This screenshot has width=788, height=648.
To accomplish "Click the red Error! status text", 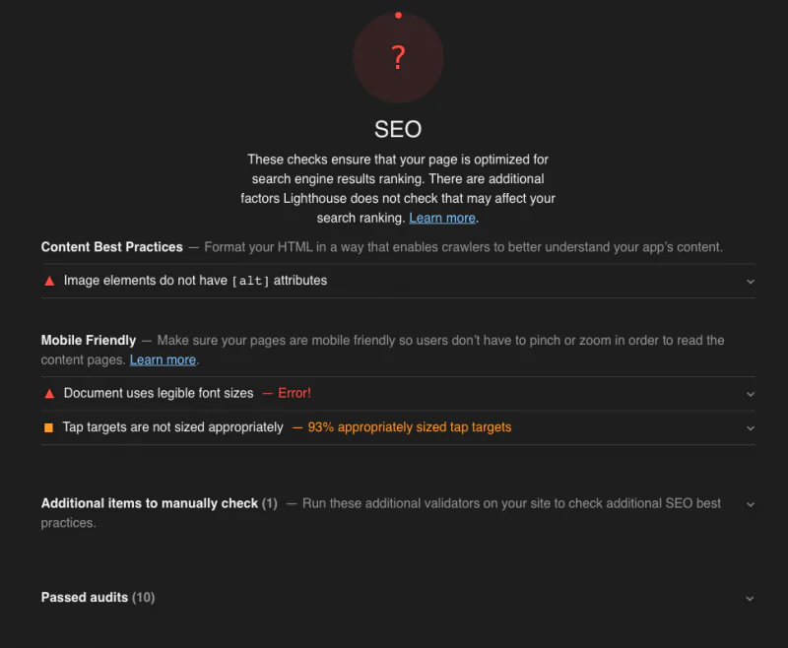I will click(x=294, y=393).
